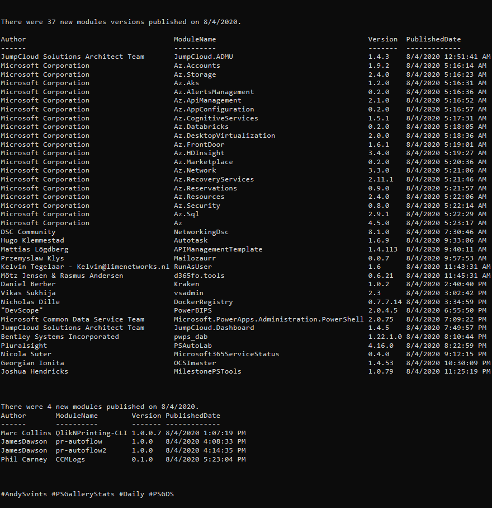Select version 0.7.7.14

coord(385,302)
